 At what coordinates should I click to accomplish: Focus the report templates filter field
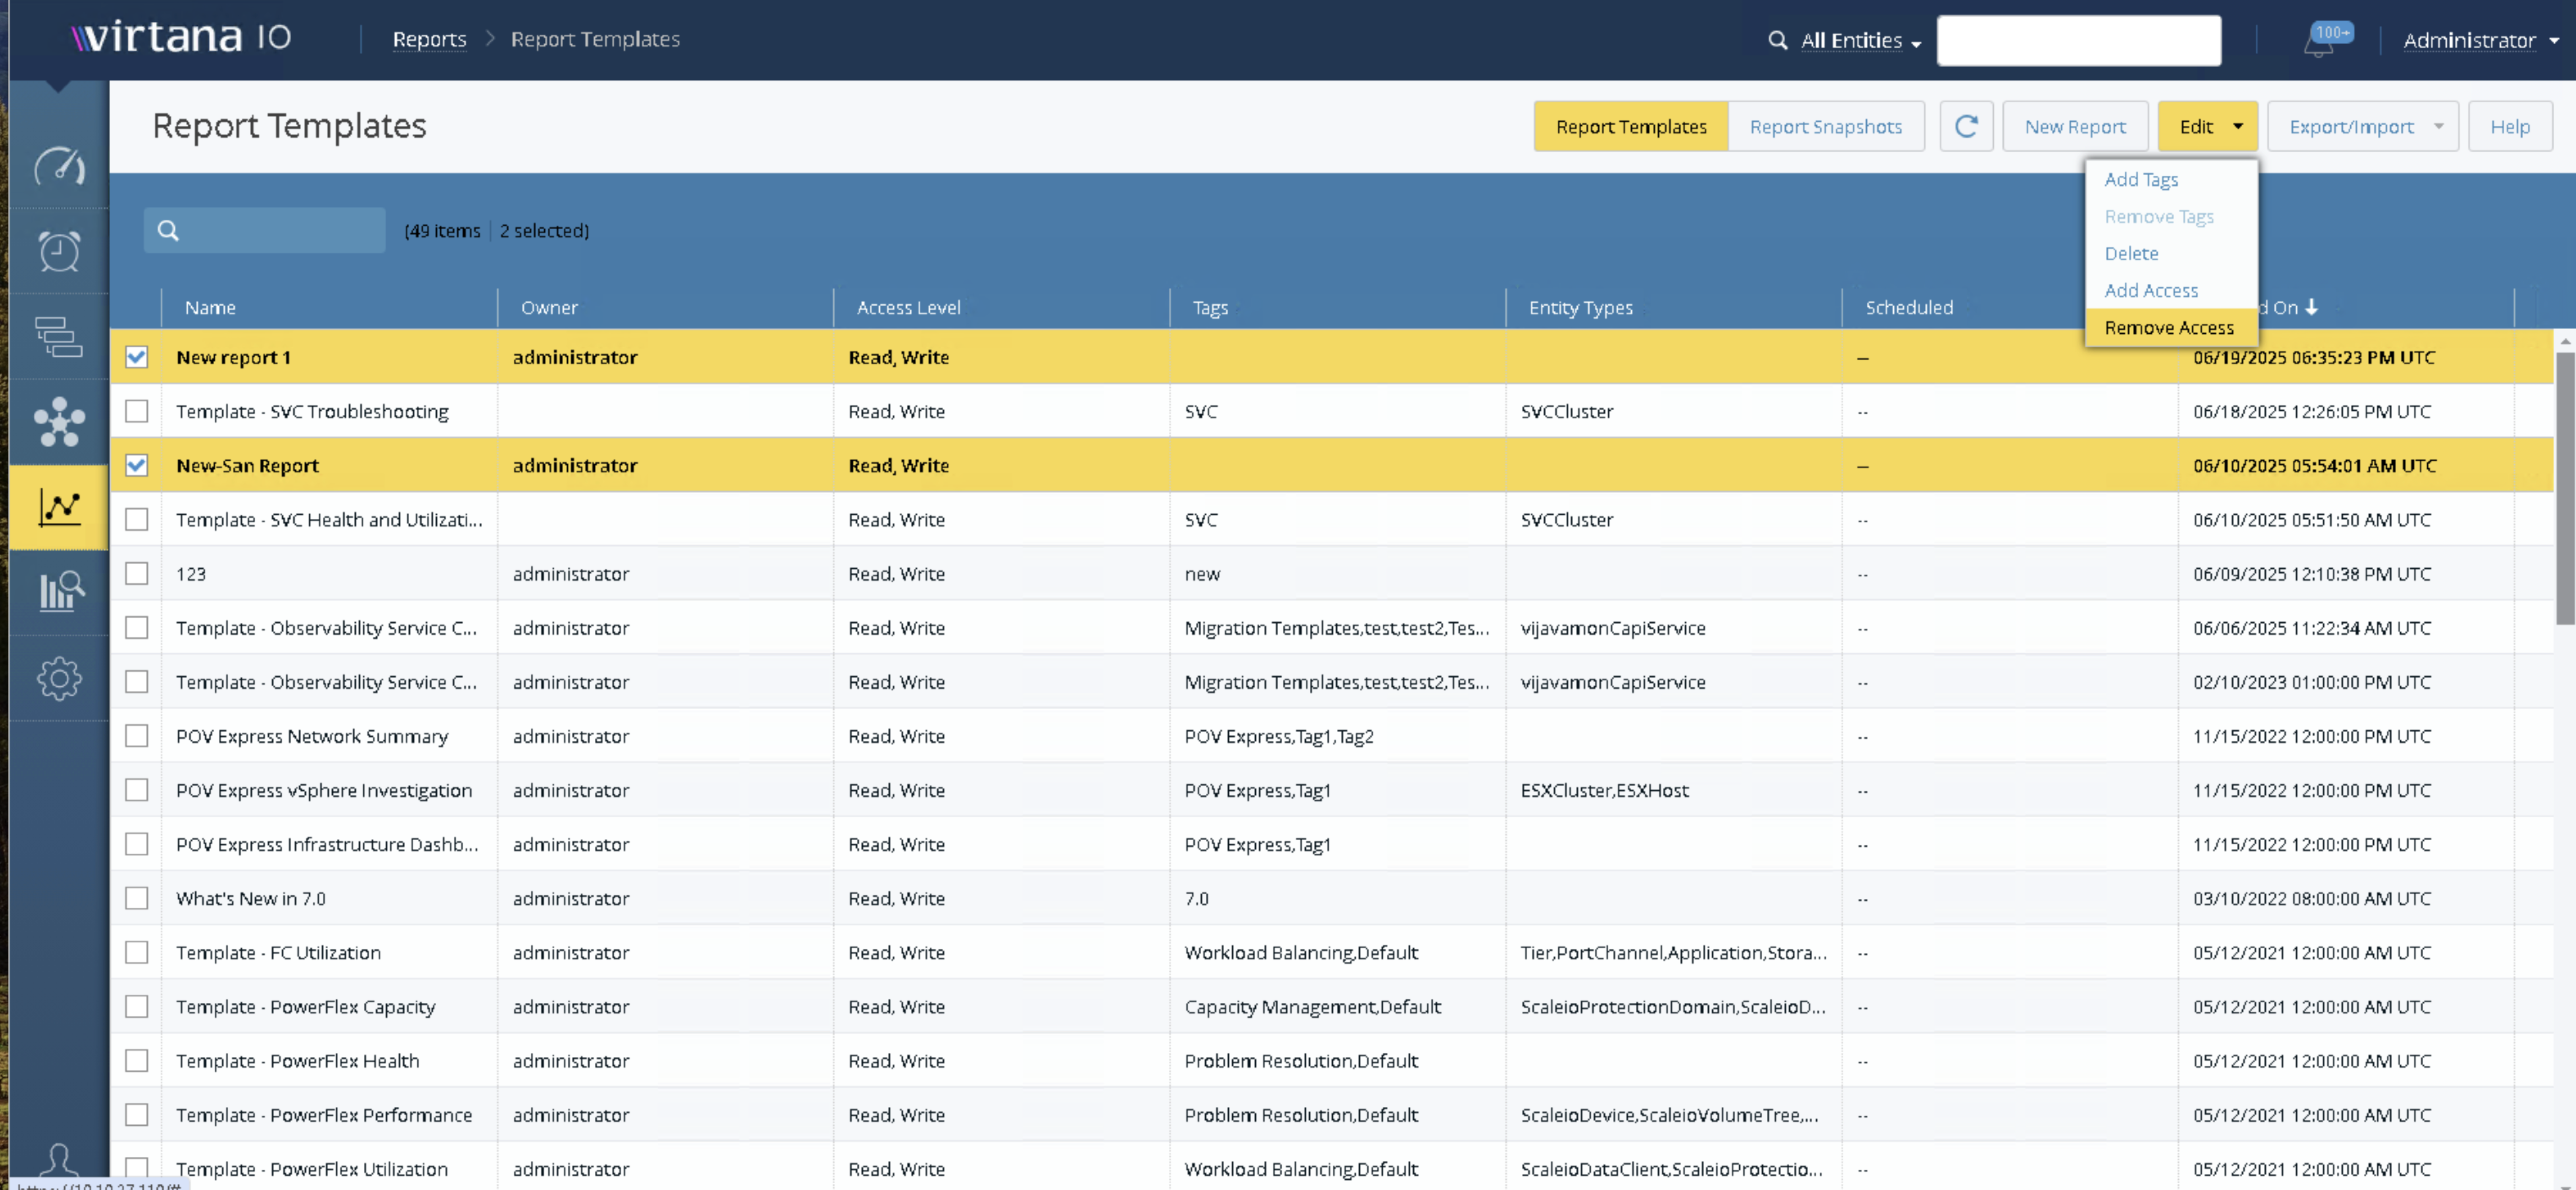point(264,230)
